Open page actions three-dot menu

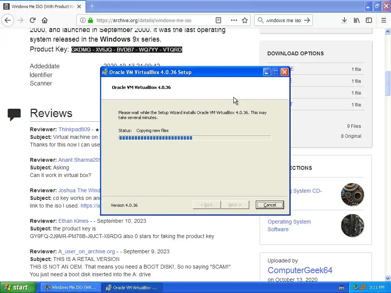pos(234,21)
